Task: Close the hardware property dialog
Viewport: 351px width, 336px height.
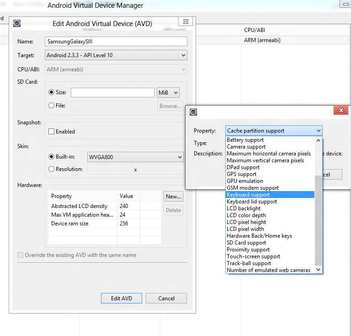Action: (341, 110)
